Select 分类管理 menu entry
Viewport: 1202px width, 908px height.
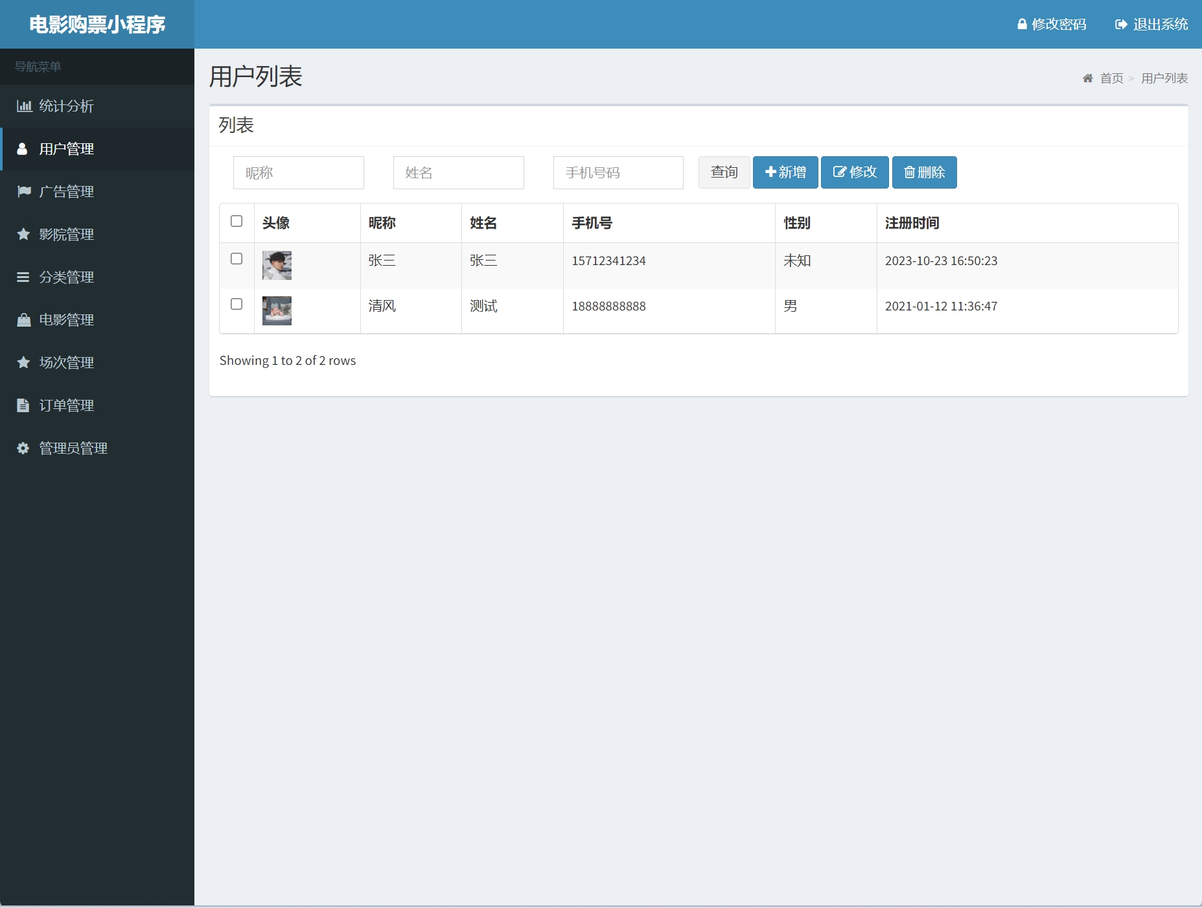97,277
